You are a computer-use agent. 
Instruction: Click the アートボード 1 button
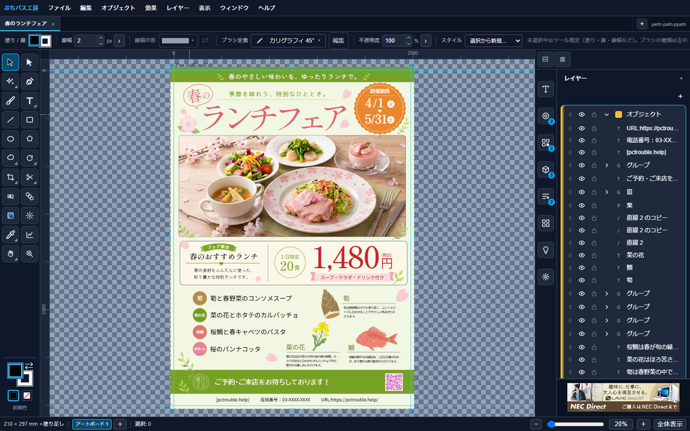92,424
